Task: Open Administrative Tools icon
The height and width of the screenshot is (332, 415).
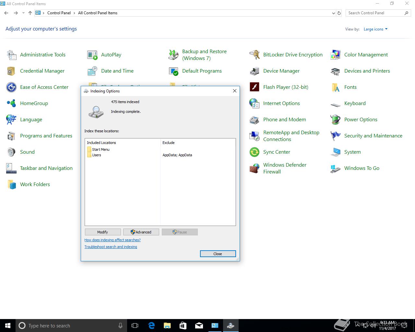Action: click(11, 55)
